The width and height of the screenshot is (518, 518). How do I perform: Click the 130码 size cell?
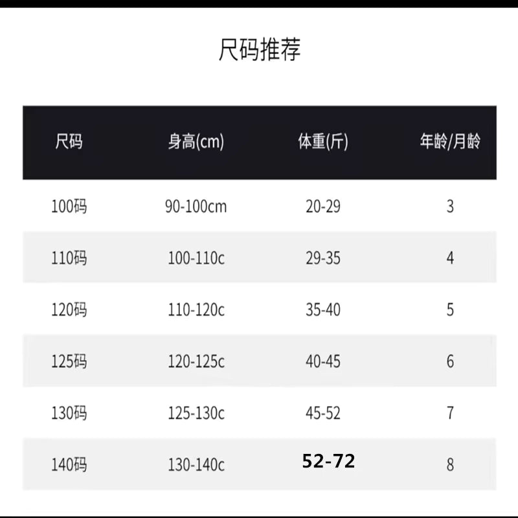[x=69, y=412]
